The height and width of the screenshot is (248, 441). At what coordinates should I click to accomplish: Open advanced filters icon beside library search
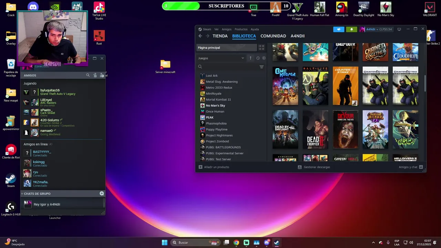pos(261,67)
